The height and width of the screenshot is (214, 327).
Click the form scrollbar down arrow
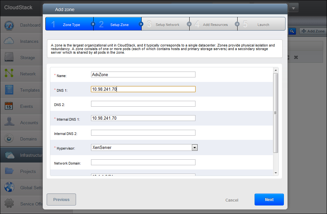(x=276, y=173)
